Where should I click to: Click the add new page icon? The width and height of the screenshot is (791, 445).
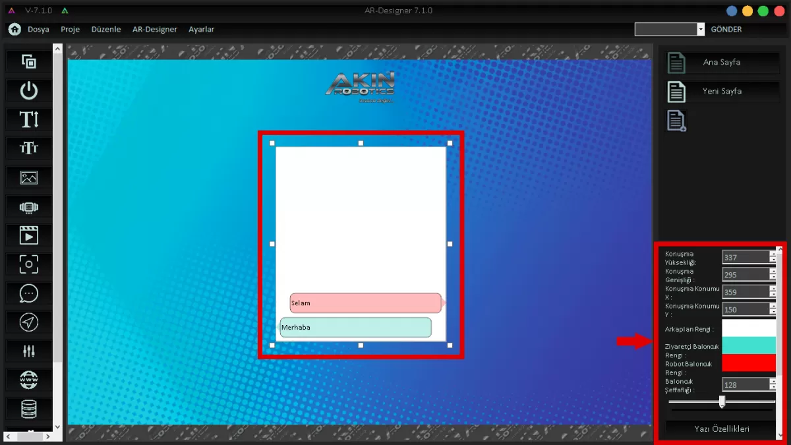[677, 121]
